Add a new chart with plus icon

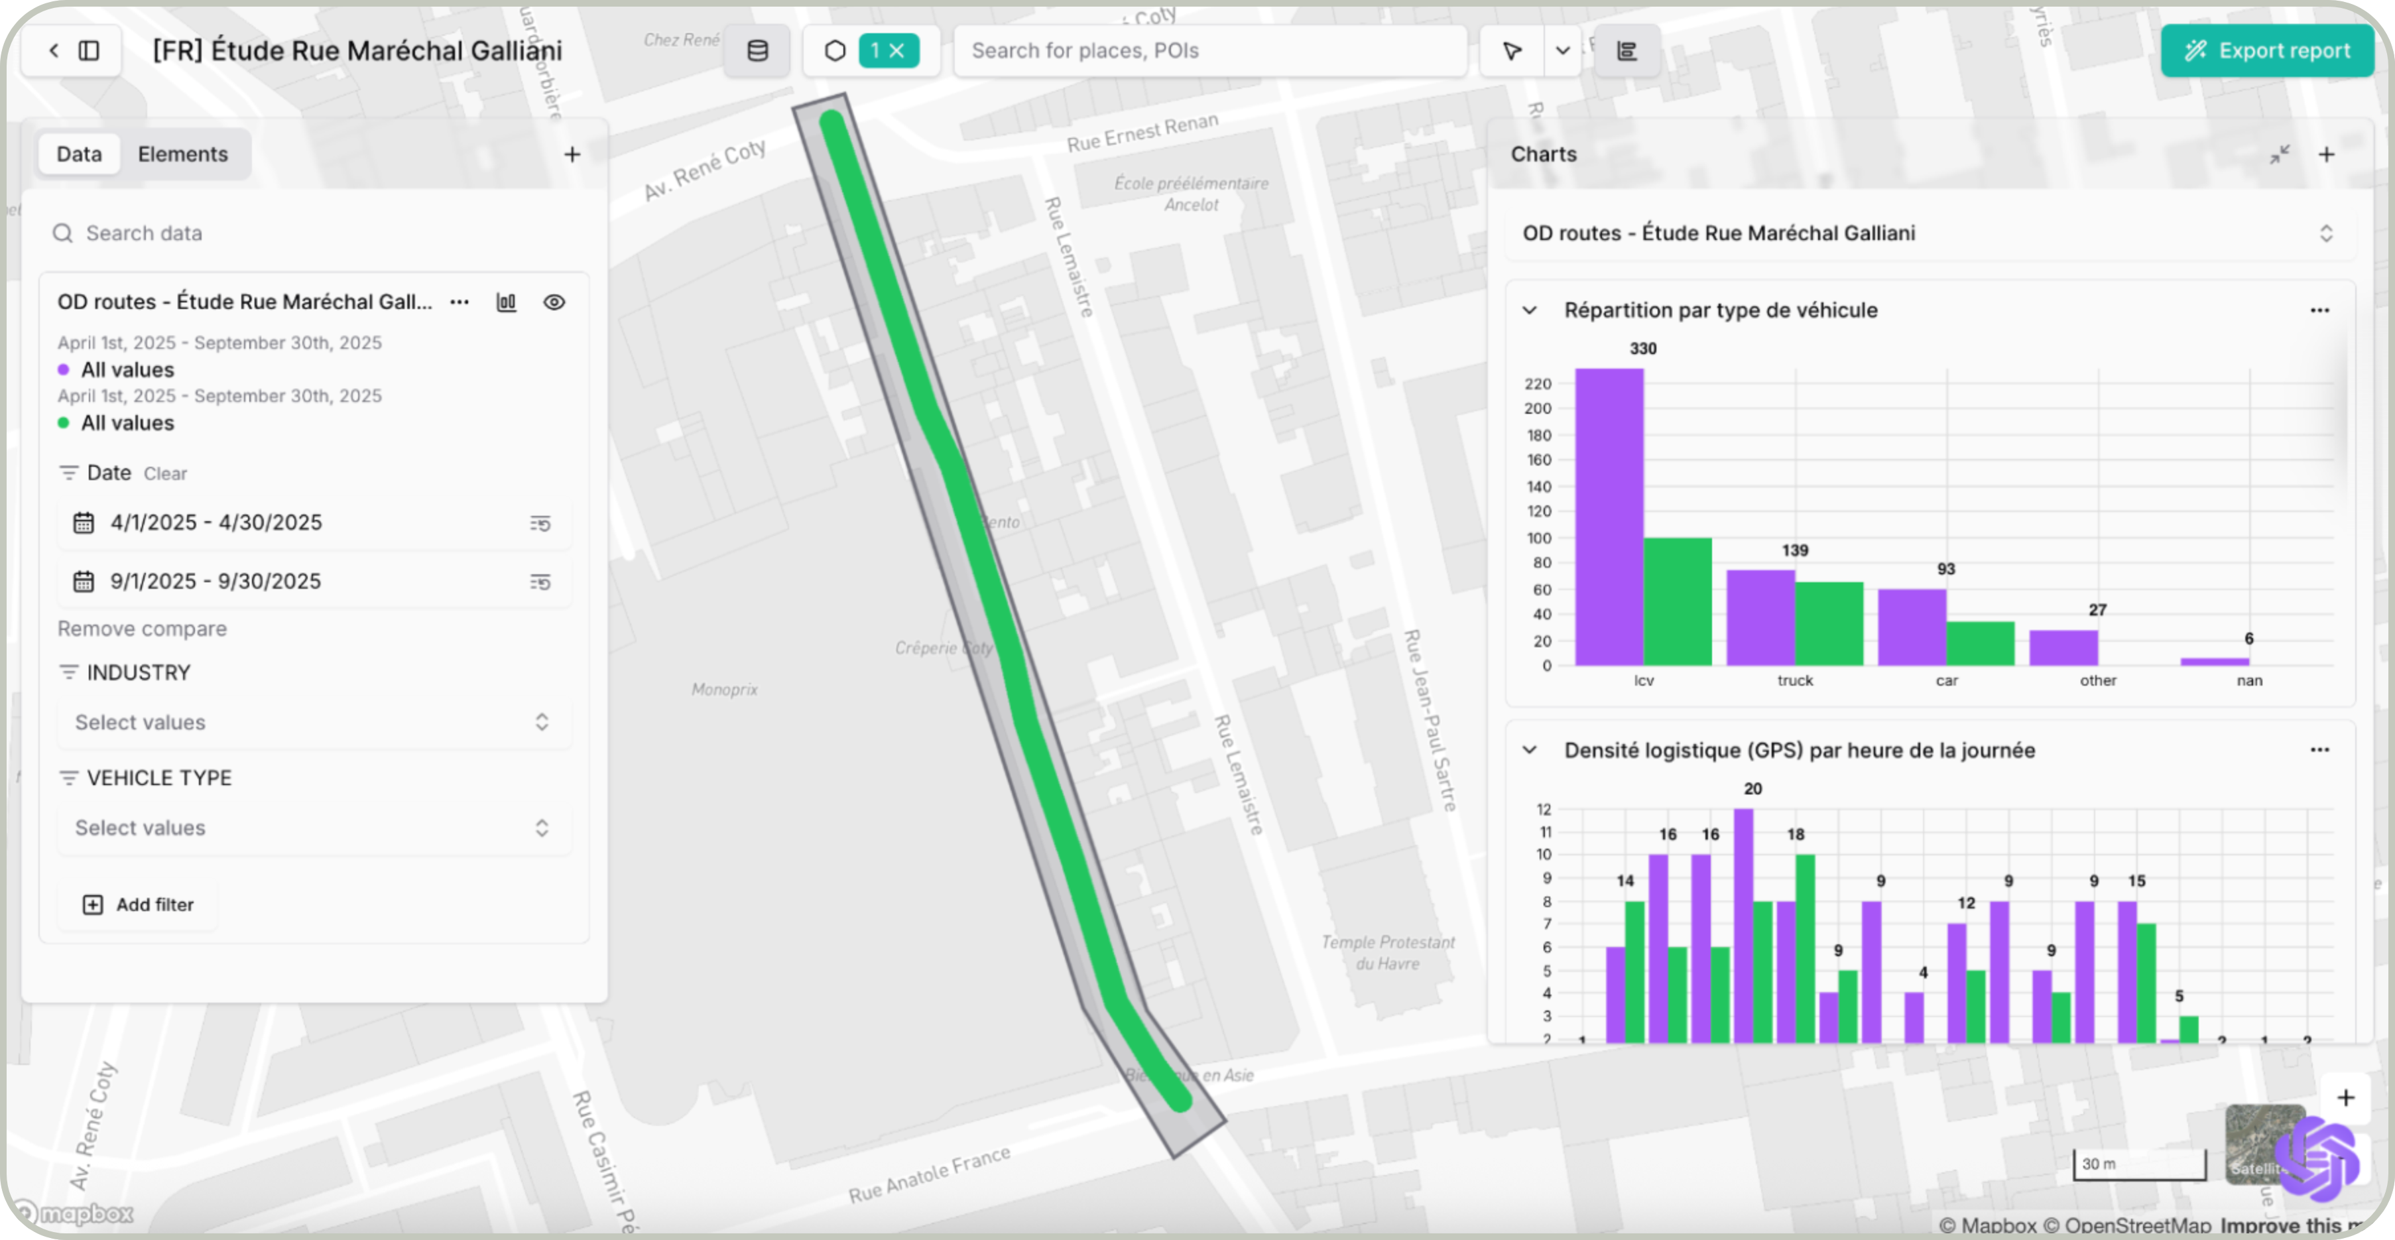[x=2326, y=155]
